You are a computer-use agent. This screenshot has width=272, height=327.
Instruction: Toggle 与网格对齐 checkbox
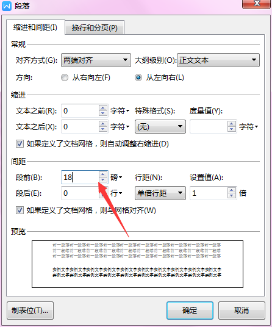tap(20, 210)
